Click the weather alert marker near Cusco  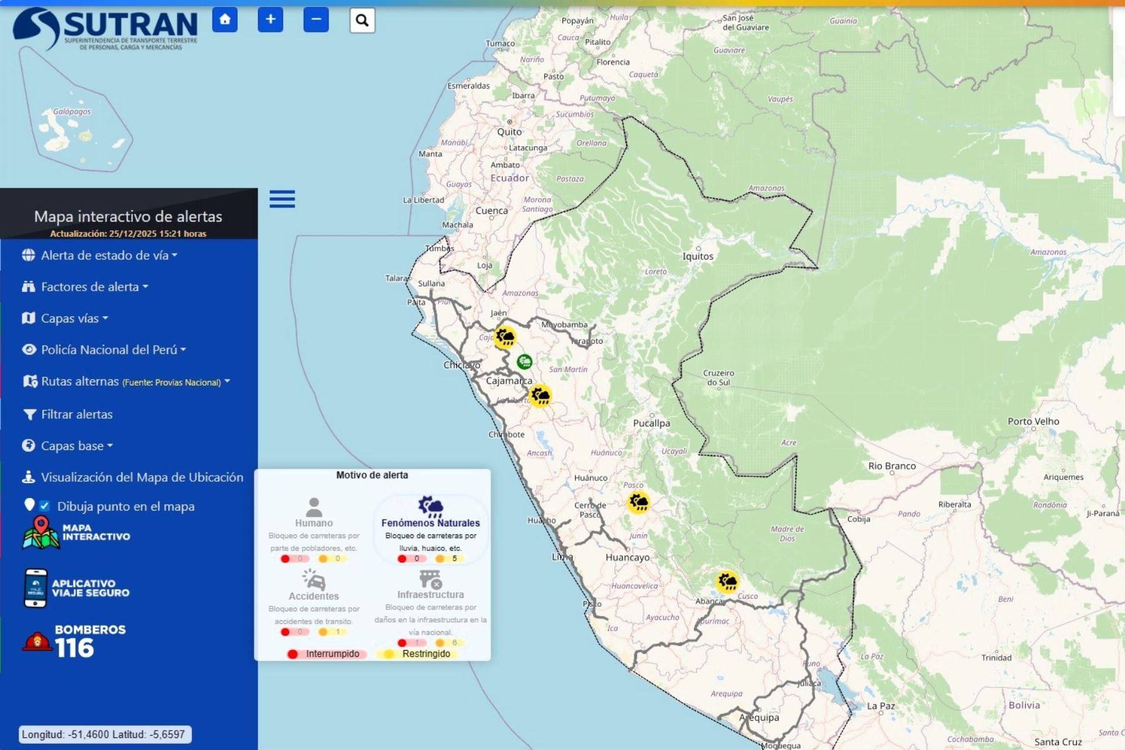point(727,582)
